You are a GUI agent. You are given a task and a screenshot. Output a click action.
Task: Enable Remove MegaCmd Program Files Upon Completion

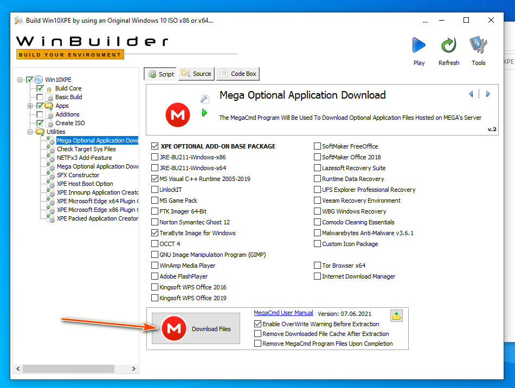point(258,344)
